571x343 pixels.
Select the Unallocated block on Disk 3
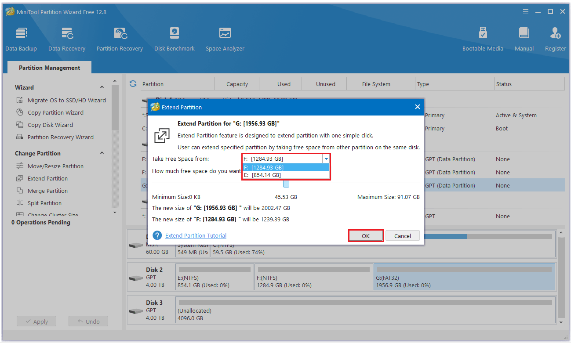pyautogui.click(x=365, y=310)
